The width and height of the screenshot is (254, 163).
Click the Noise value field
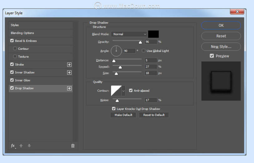coord(151,100)
